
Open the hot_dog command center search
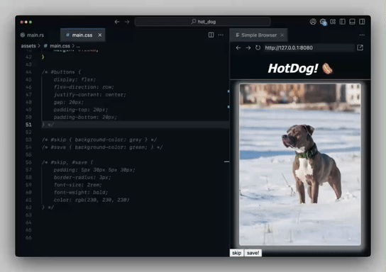pyautogui.click(x=203, y=22)
